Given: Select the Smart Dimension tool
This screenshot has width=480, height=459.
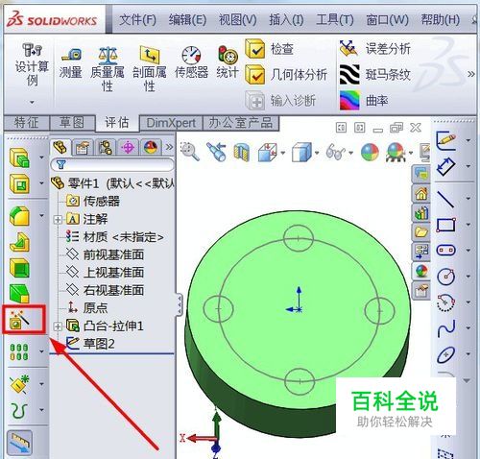Looking at the screenshot, I should coord(445,166).
